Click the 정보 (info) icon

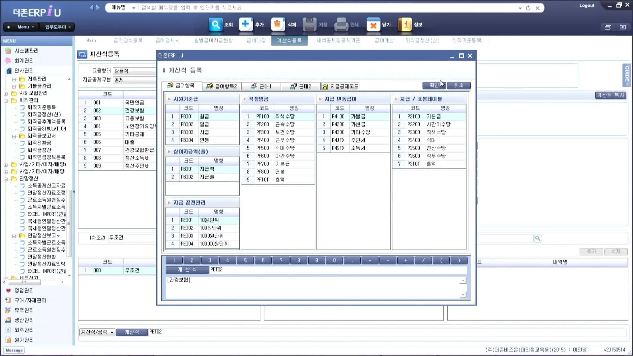point(406,24)
